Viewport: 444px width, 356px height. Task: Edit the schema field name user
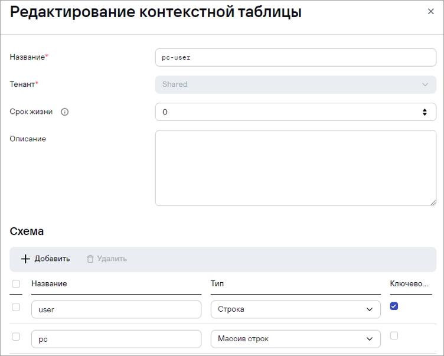point(116,309)
